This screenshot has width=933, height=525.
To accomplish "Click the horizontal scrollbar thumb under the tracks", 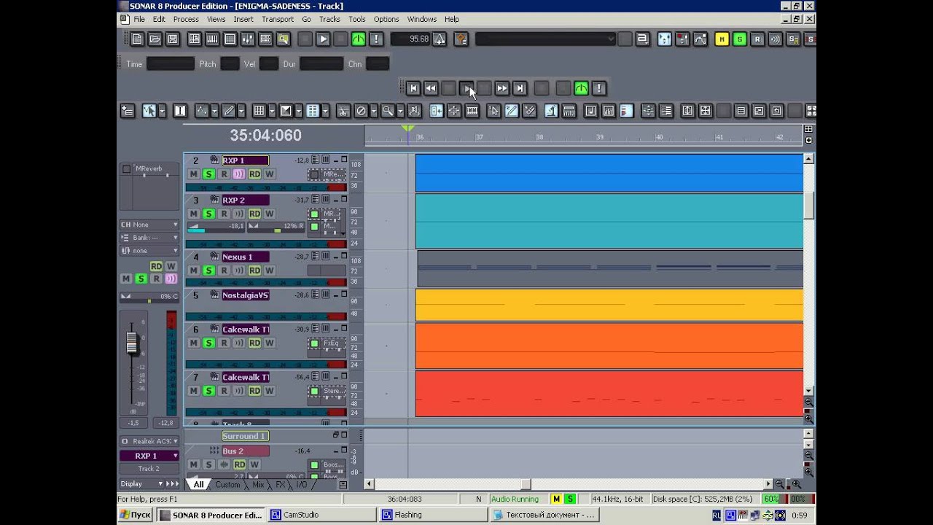I will 526,484.
